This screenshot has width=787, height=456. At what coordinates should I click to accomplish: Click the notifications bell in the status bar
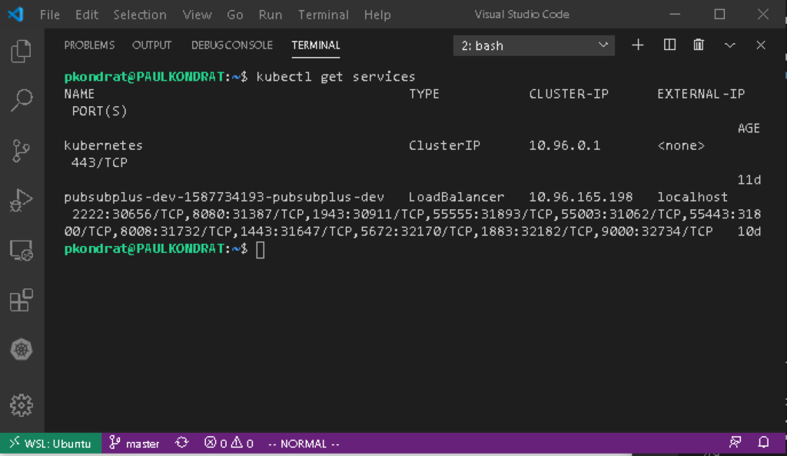click(x=762, y=443)
